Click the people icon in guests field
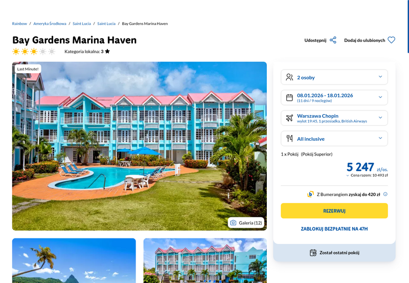Image resolution: width=409 pixels, height=283 pixels. tap(289, 77)
